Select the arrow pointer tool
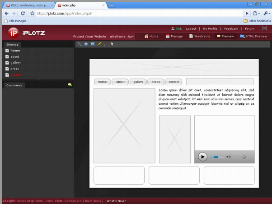Screen dimensions: 272x204 click(x=113, y=44)
